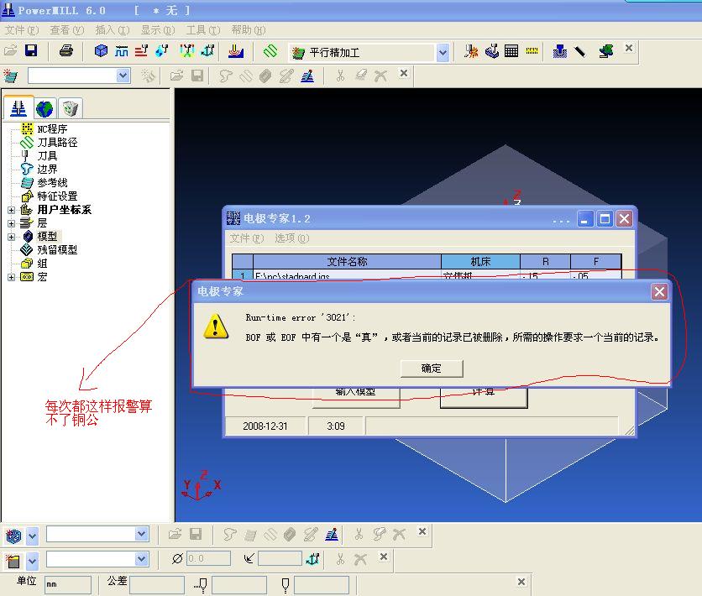Click the 输入模型 button
The height and width of the screenshot is (596, 702).
coord(356,396)
